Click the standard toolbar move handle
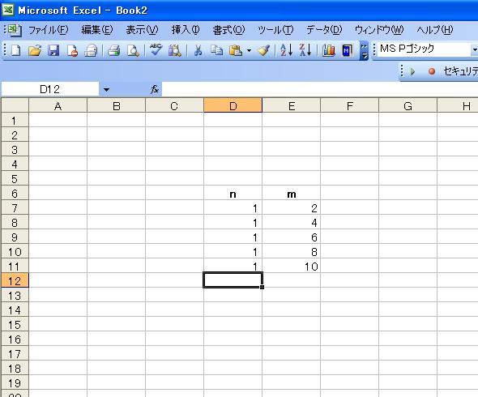The height and width of the screenshot is (397, 478). (x=5, y=50)
